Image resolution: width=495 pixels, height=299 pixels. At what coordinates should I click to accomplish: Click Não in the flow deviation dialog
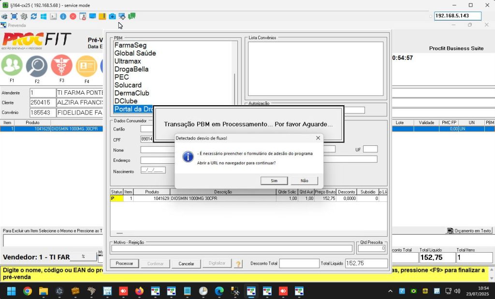tap(304, 181)
